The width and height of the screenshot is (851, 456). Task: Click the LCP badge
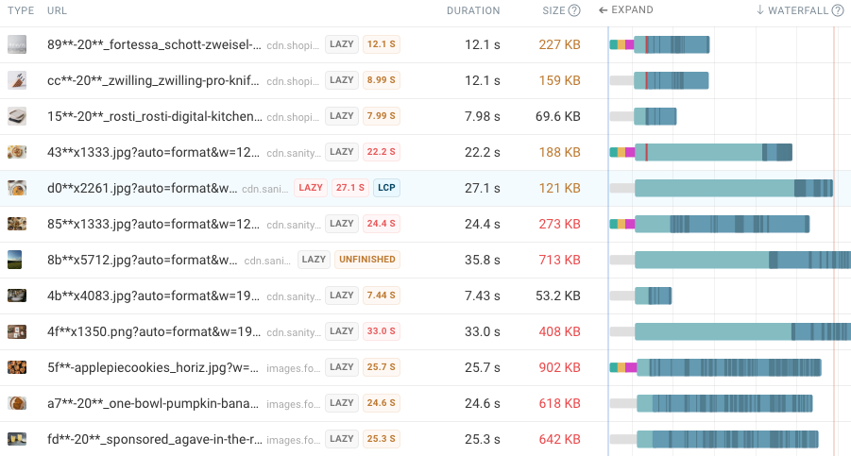pyautogui.click(x=386, y=188)
